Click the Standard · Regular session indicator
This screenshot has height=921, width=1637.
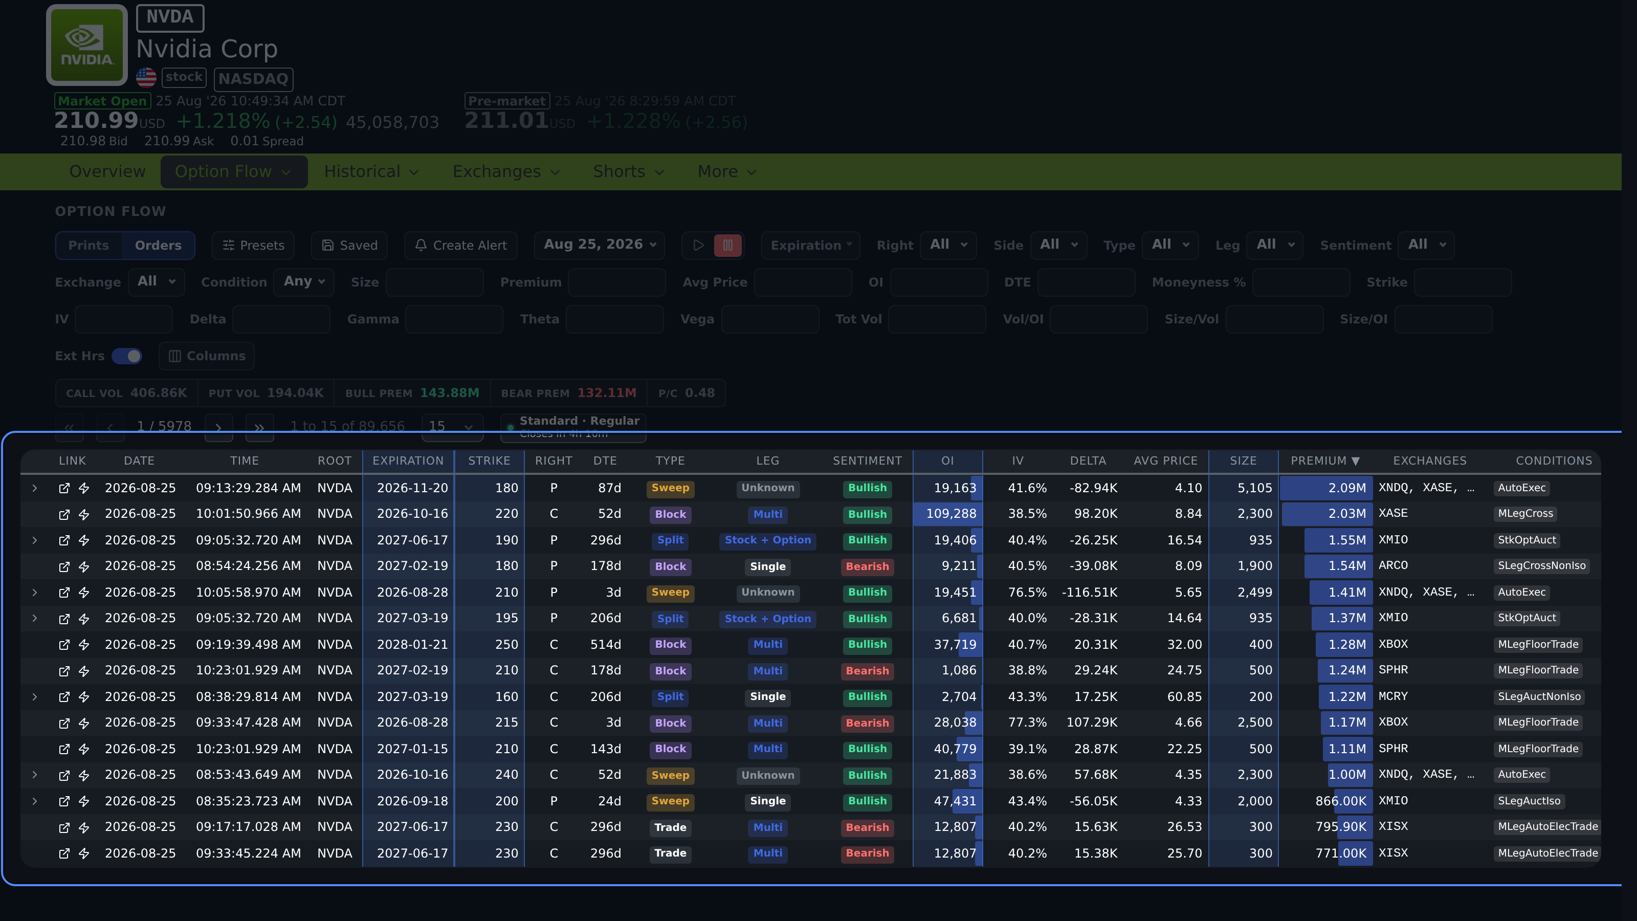pyautogui.click(x=573, y=427)
